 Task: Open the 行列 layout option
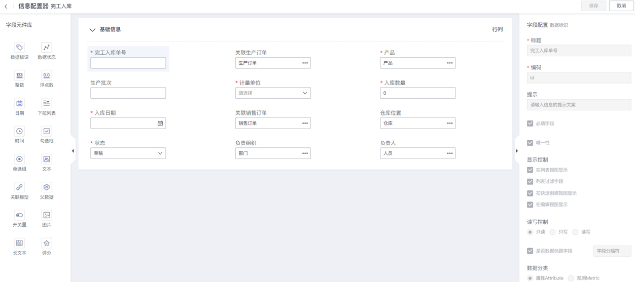(x=497, y=29)
